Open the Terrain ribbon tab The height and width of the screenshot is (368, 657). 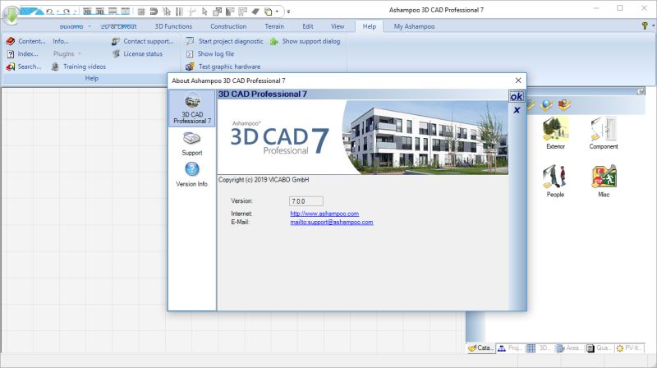pyautogui.click(x=274, y=26)
